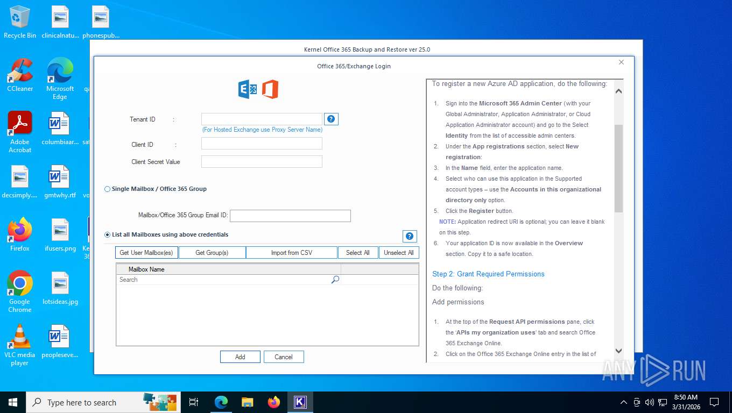Open CCleaner desktop shortcut
The height and width of the screenshot is (413, 732).
pyautogui.click(x=20, y=75)
